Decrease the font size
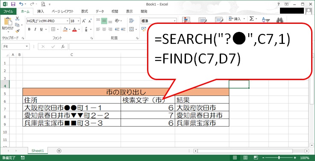The image size is (315, 161). [x=90, y=21]
